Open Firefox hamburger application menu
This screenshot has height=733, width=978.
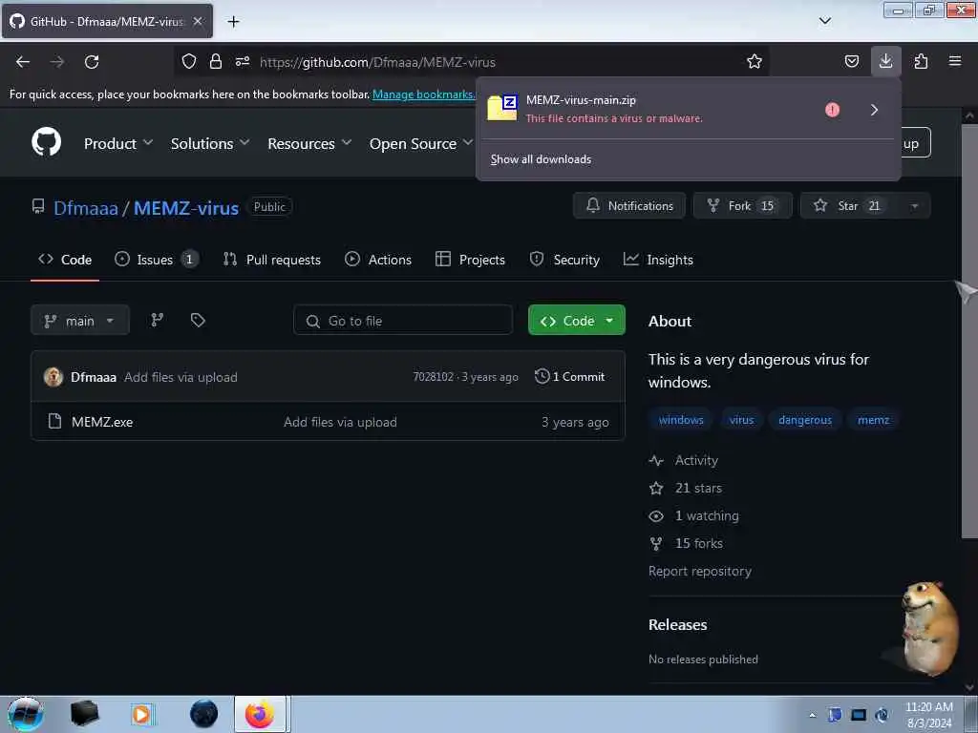coord(955,61)
